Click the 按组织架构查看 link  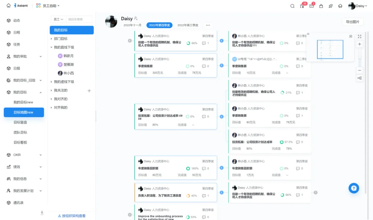point(71,216)
